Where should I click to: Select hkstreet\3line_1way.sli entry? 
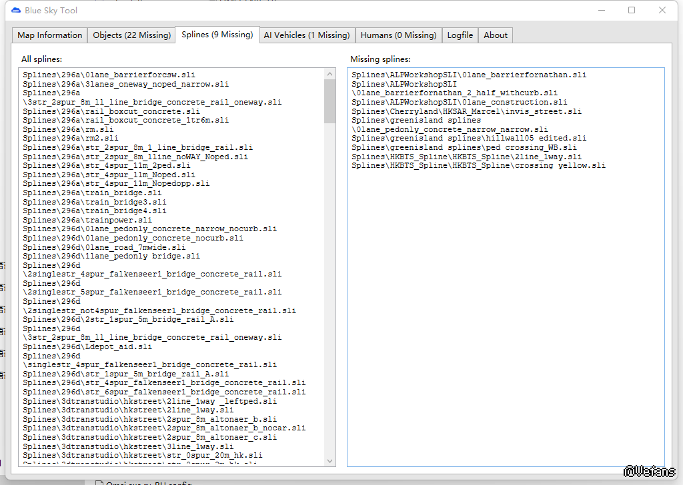(x=128, y=446)
